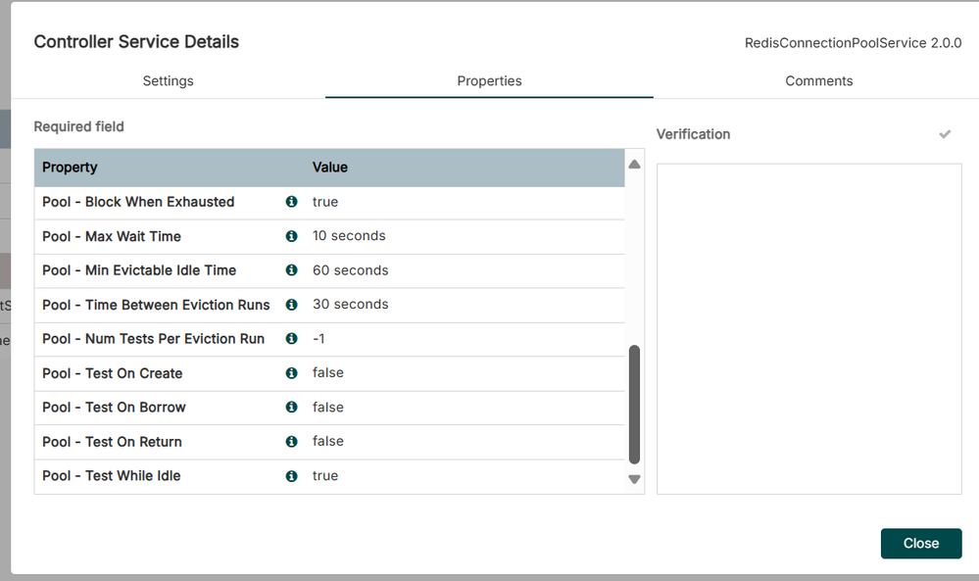This screenshot has width=979, height=581.
Task: Show info for Pool - Num Tests Per Eviction Run
Action: 291,339
